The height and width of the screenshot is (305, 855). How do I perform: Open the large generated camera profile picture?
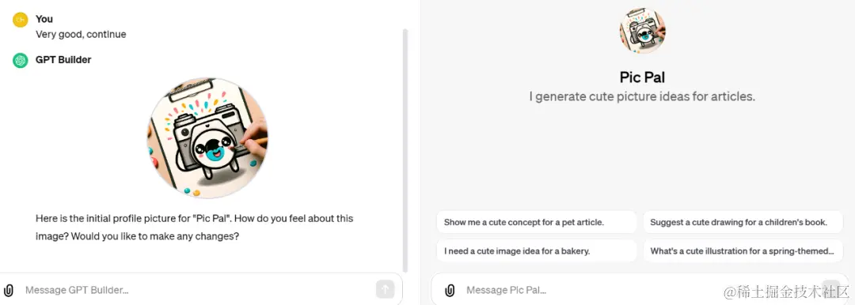(x=207, y=137)
